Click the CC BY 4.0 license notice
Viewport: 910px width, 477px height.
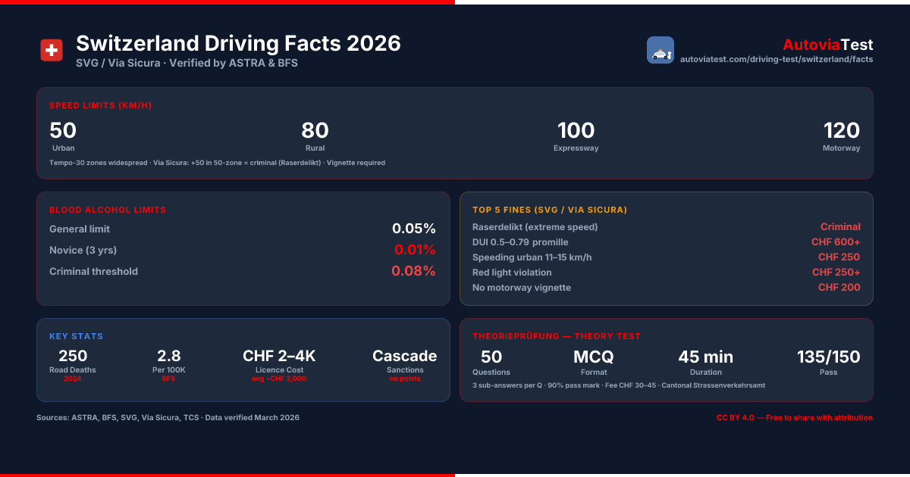(795, 418)
